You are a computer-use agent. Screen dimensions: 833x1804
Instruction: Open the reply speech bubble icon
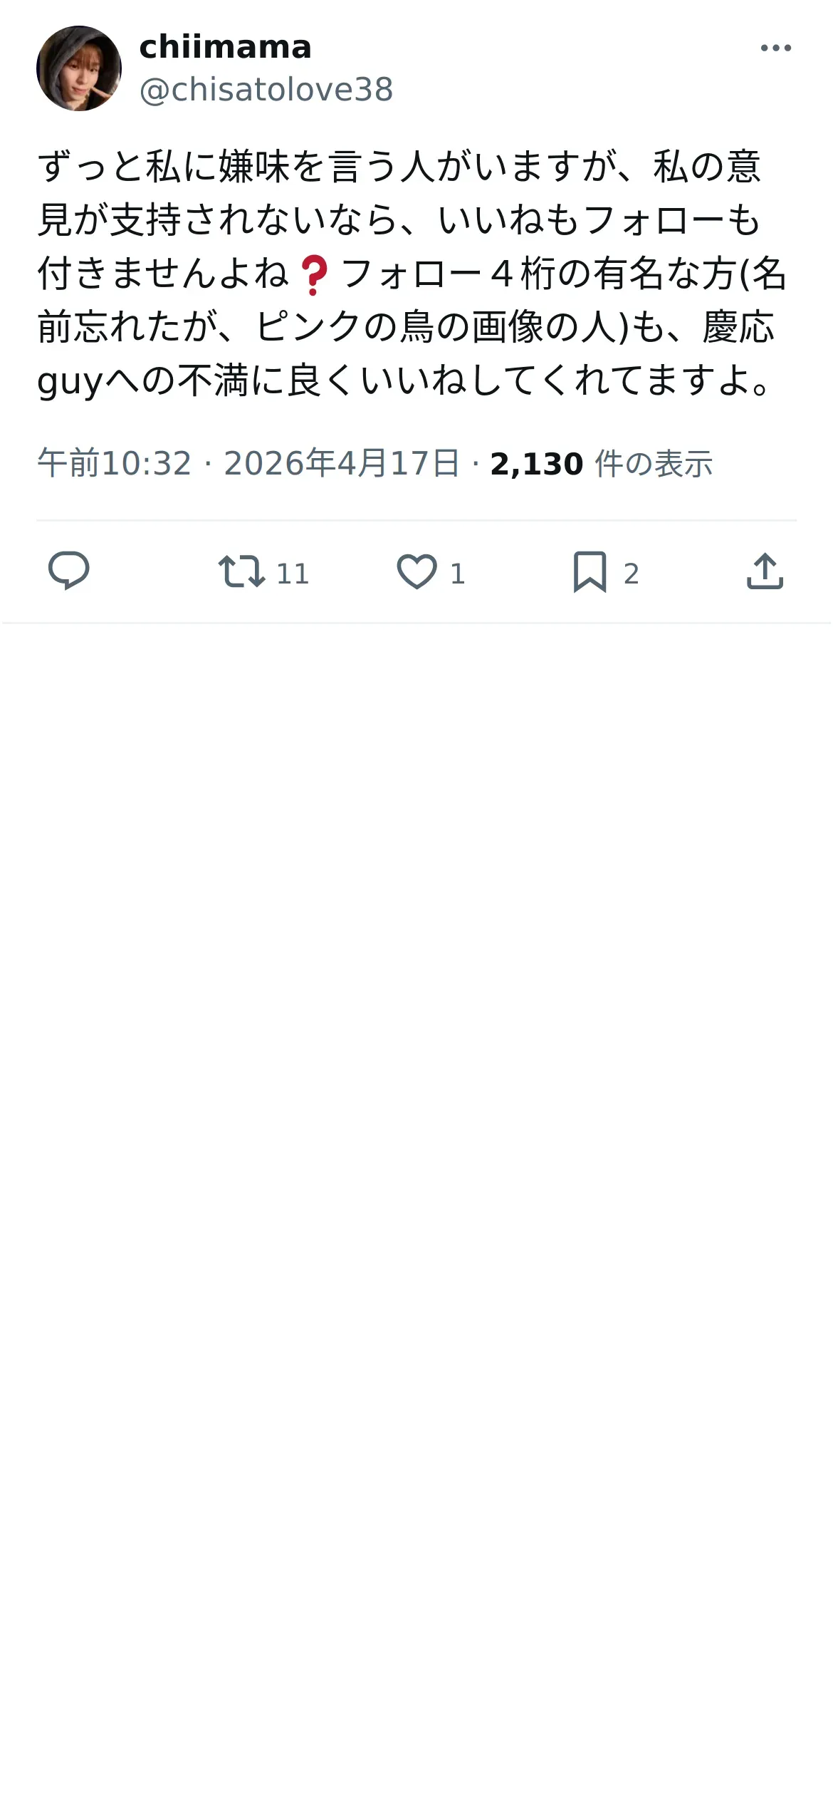[68, 571]
